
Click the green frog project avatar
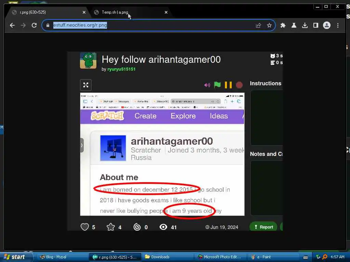click(88, 60)
